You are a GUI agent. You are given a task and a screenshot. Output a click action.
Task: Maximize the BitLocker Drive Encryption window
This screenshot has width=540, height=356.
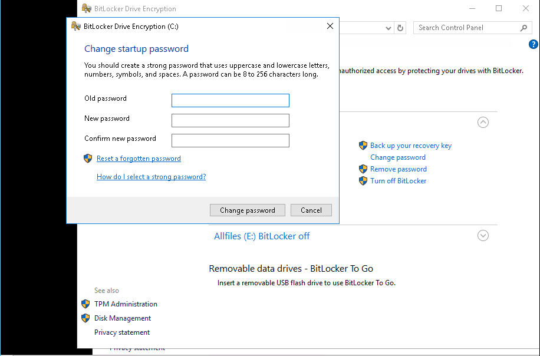coord(499,8)
